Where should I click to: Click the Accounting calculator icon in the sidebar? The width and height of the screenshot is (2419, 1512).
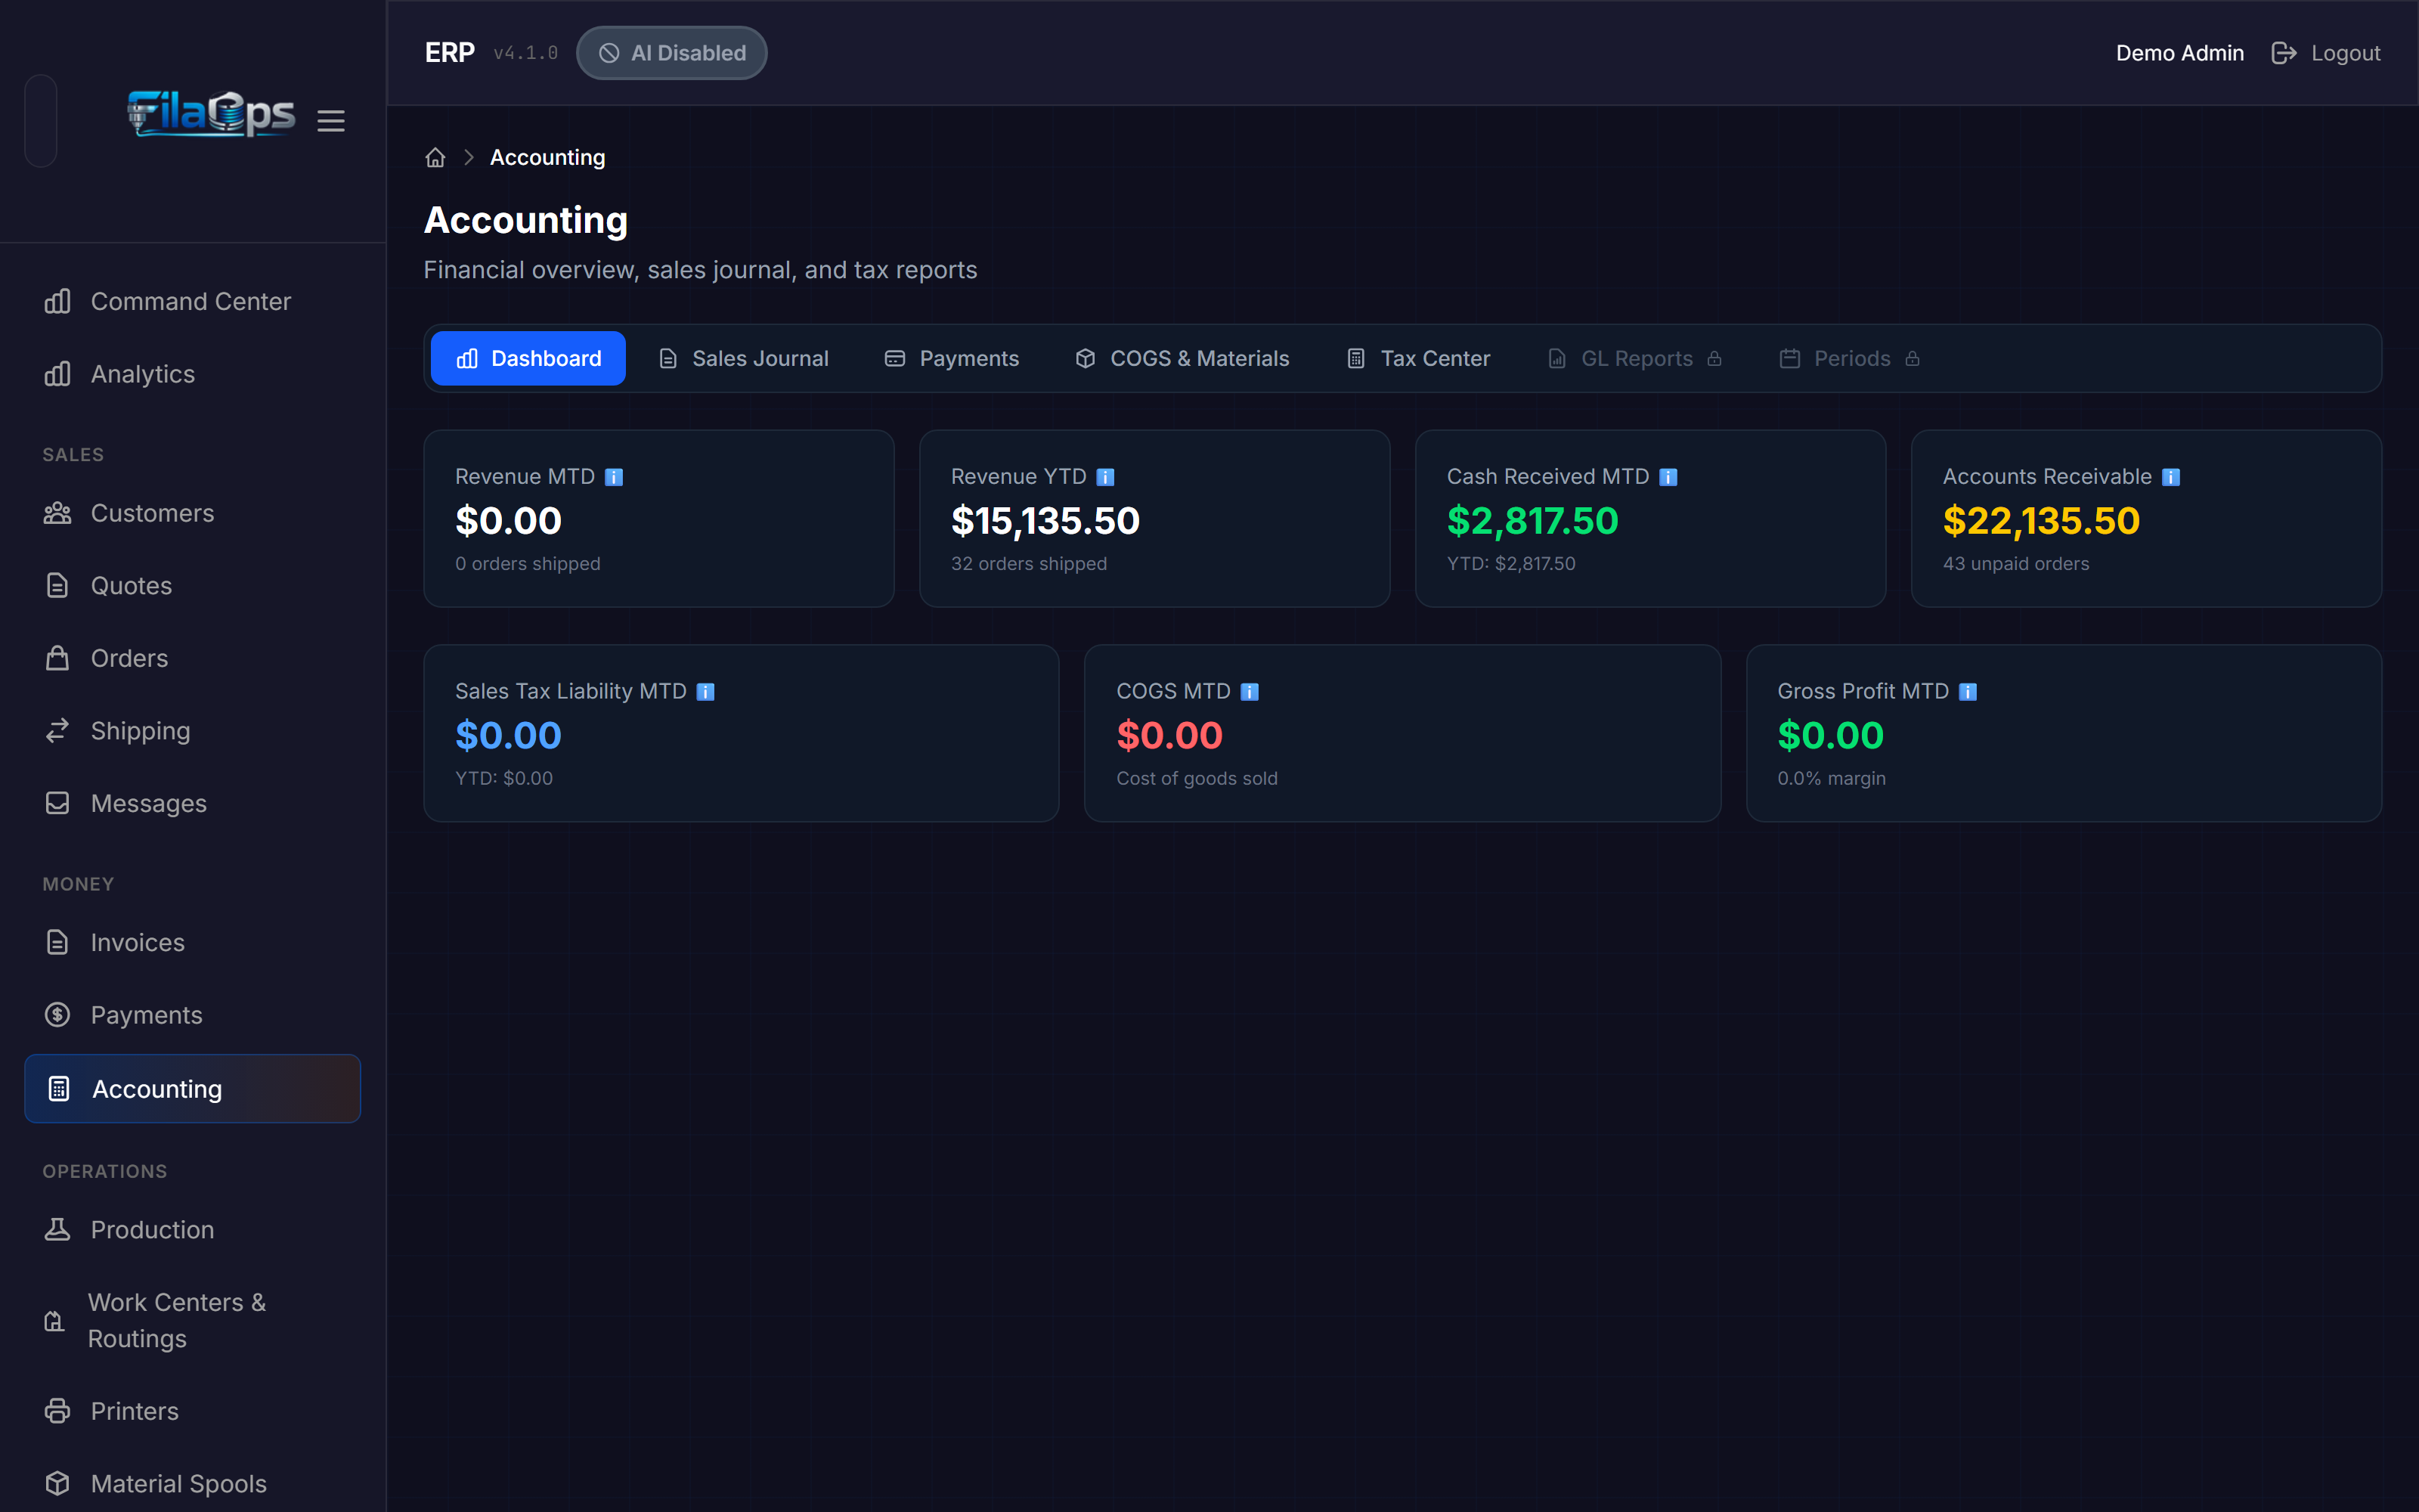[59, 1089]
